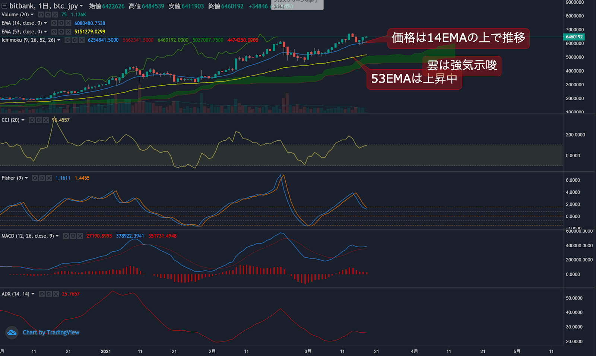Hide the Volume indicator with its eye toggle
The image size is (596, 356).
[x=41, y=15]
